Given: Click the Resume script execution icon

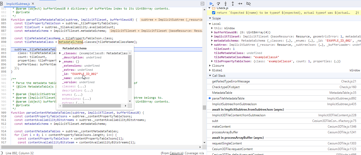Looking at the screenshot, I should click(211, 4).
